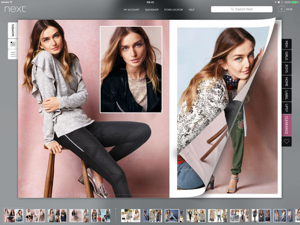Tap the grid view icon on left sidebar
300x225 pixels.
pos(13,44)
